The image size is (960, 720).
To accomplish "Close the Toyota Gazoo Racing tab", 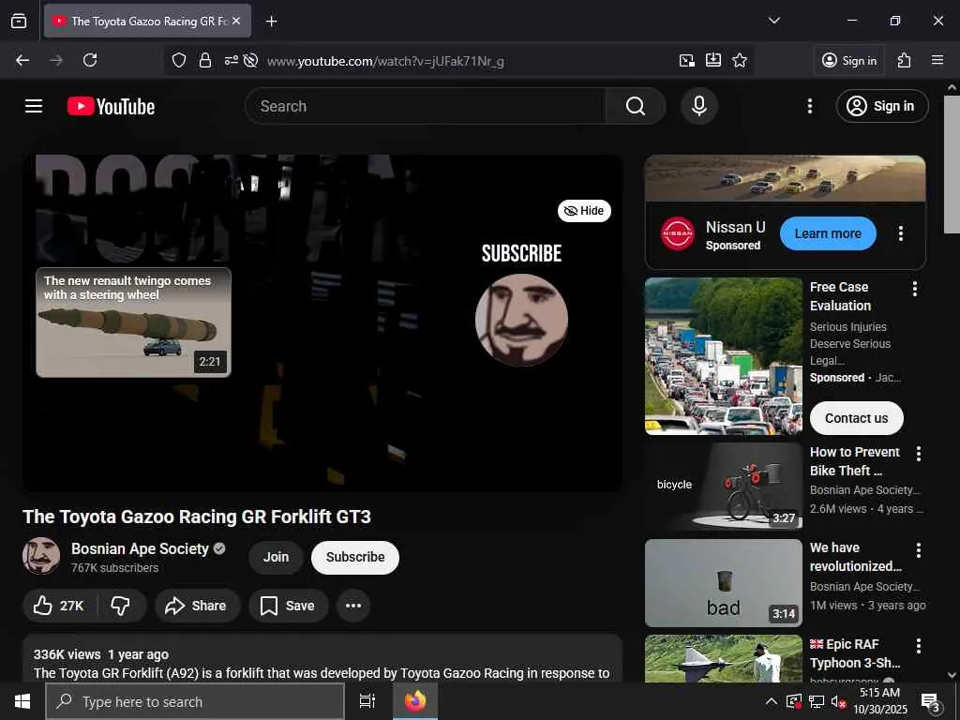I will click(236, 21).
